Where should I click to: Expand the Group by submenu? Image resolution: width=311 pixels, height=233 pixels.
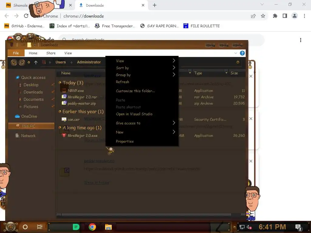pos(142,75)
